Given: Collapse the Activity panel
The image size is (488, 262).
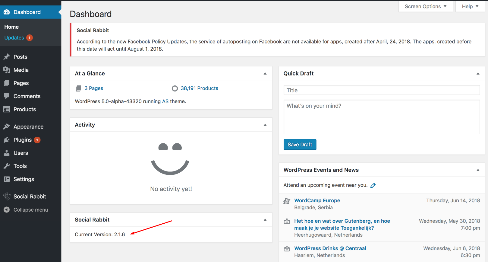Looking at the screenshot, I should (265, 125).
